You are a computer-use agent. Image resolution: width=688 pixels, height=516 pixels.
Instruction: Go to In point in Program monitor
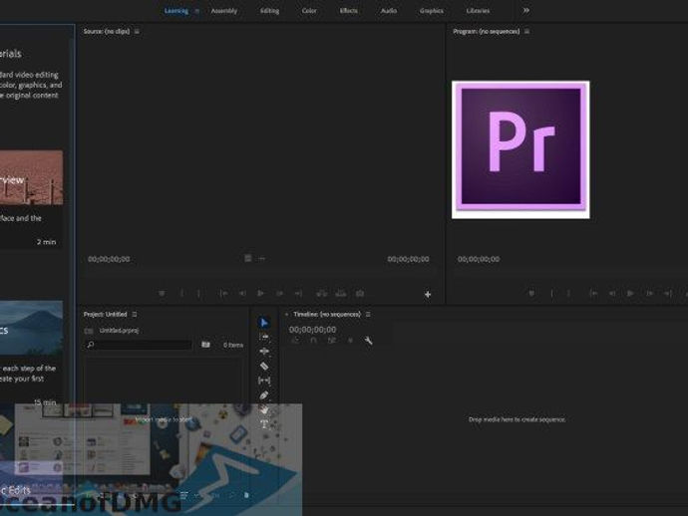[x=593, y=293]
